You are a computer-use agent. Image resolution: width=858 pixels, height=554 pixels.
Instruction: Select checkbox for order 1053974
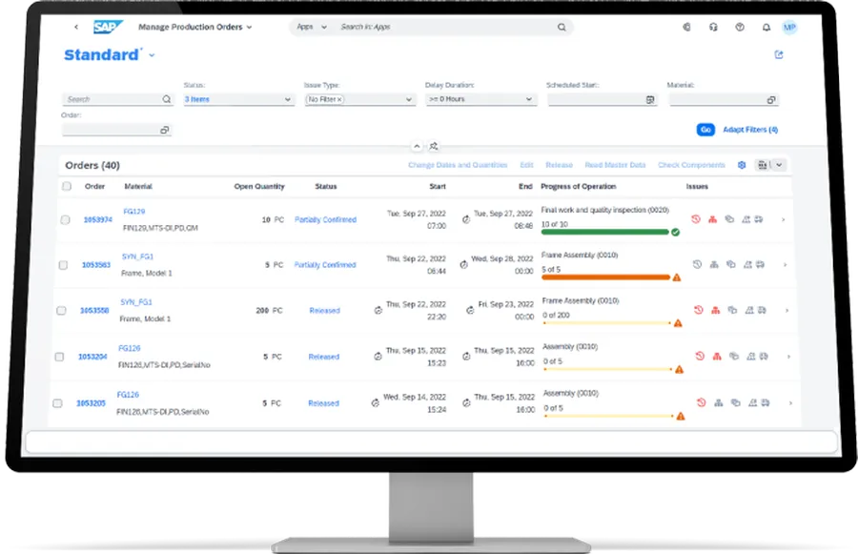click(65, 220)
